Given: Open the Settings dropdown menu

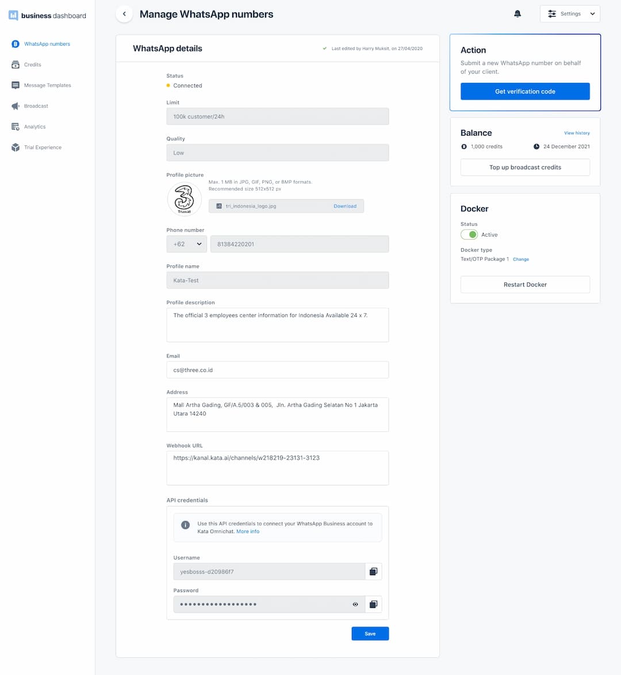Looking at the screenshot, I should pyautogui.click(x=570, y=14).
